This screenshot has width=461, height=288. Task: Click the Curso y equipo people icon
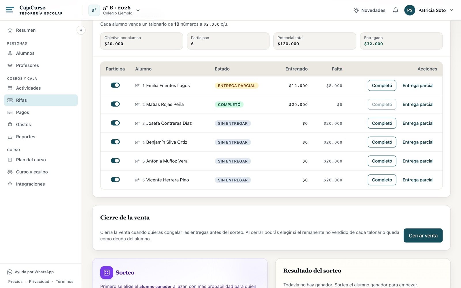pyautogui.click(x=10, y=172)
